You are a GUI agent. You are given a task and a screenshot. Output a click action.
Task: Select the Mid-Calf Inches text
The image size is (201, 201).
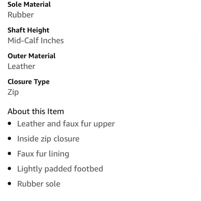pyautogui.click(x=36, y=41)
